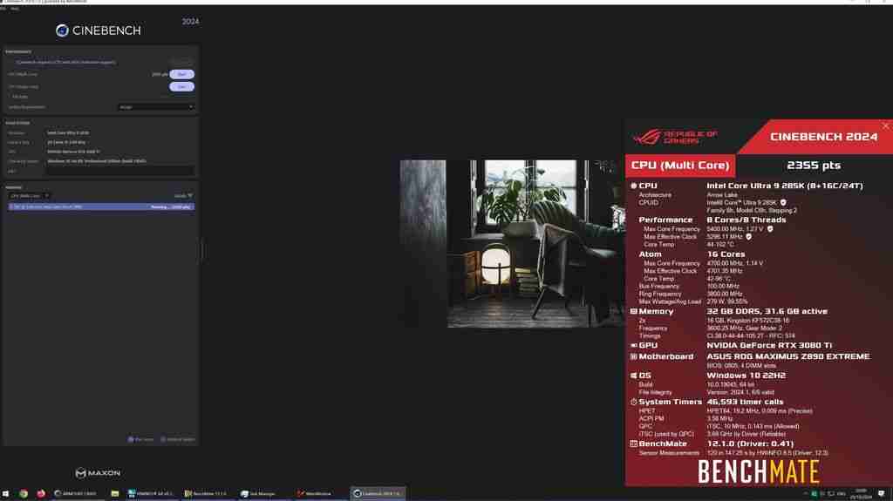Image resolution: width=893 pixels, height=501 pixels.
Task: Click the Memory section icon in BenchMate
Action: click(x=633, y=311)
